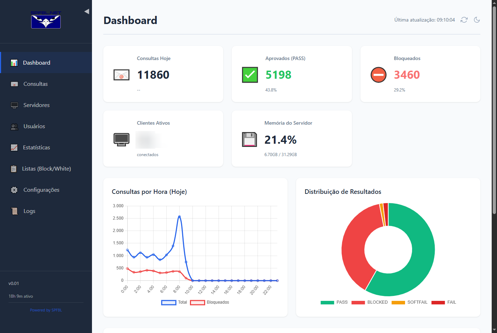Click the Estatísticas chart icon
This screenshot has height=333, width=497.
(x=14, y=148)
